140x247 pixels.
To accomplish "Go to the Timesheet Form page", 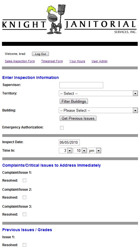I will point(52,61).
